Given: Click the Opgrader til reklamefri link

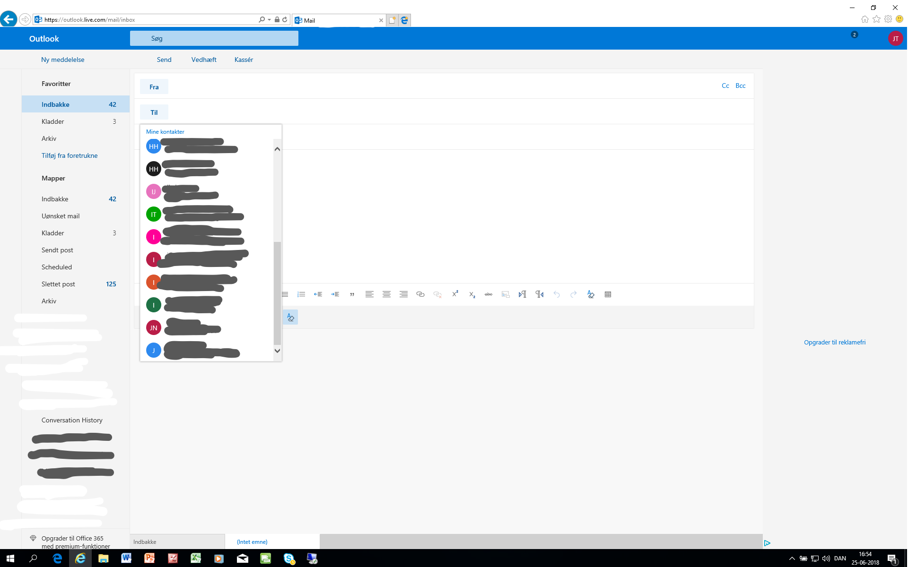Looking at the screenshot, I should (835, 343).
